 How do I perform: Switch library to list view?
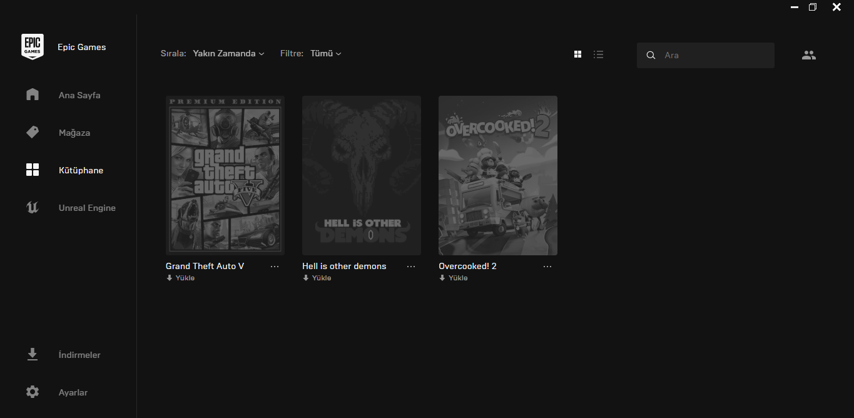[x=599, y=54]
